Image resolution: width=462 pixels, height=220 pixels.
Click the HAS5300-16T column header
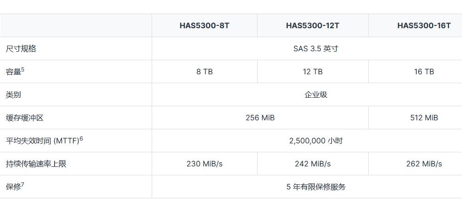click(424, 25)
